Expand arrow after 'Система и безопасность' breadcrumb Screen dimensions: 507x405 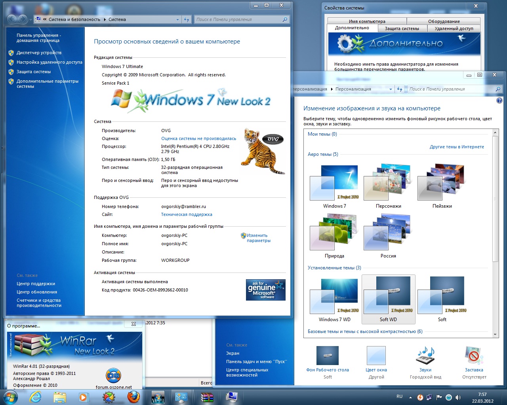105,19
